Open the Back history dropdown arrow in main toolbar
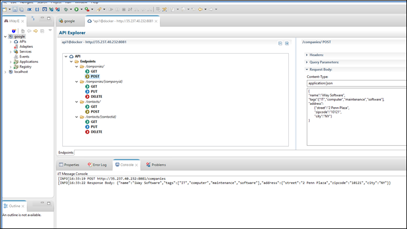Viewport: 407px width, 229px height. (206, 9)
